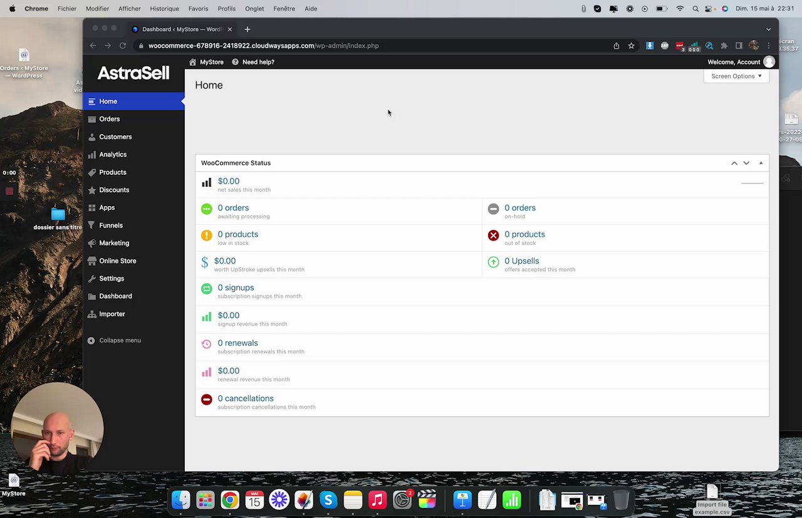Open $0.00 renewal revenue this month
802x518 pixels.
click(x=228, y=371)
